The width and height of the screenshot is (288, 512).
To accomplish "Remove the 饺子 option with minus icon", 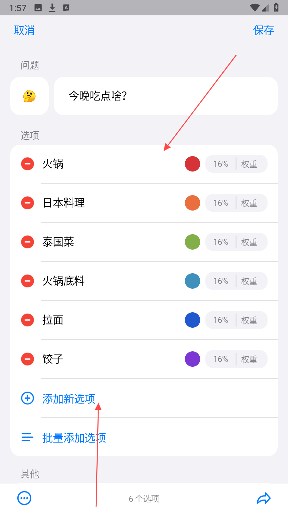I will pos(28,359).
